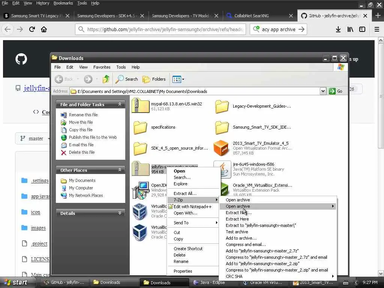Open the master branch dropdown on GitHub
Viewport: 384px width, 288px height.
tap(33, 139)
